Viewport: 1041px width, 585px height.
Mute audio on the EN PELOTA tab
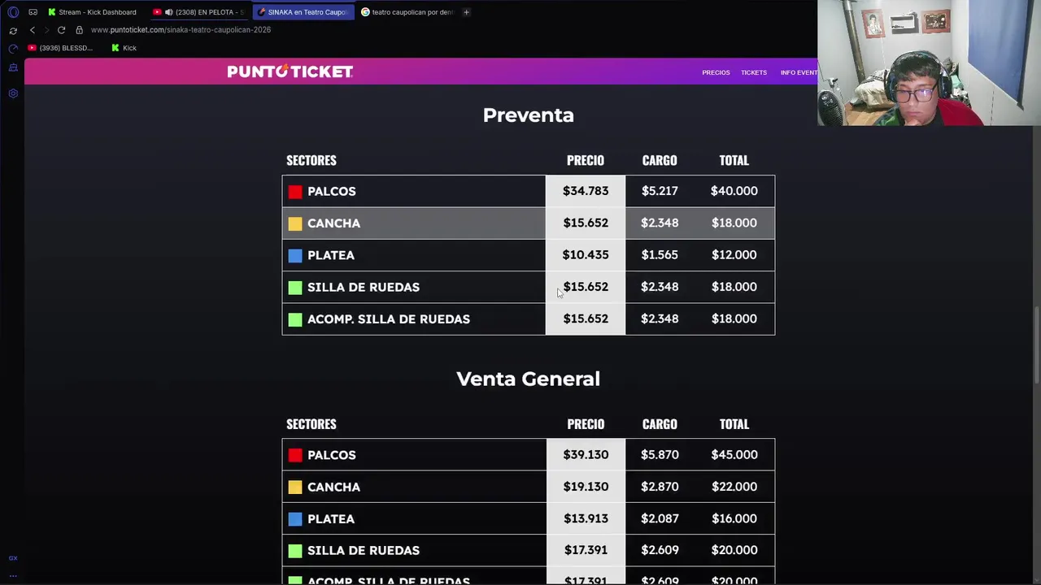point(168,12)
